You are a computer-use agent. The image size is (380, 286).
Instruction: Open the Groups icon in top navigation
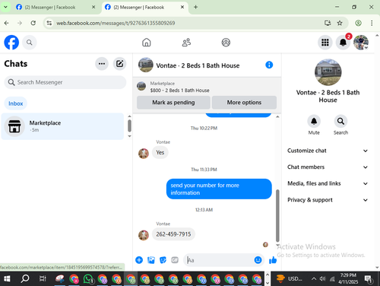pos(226,43)
